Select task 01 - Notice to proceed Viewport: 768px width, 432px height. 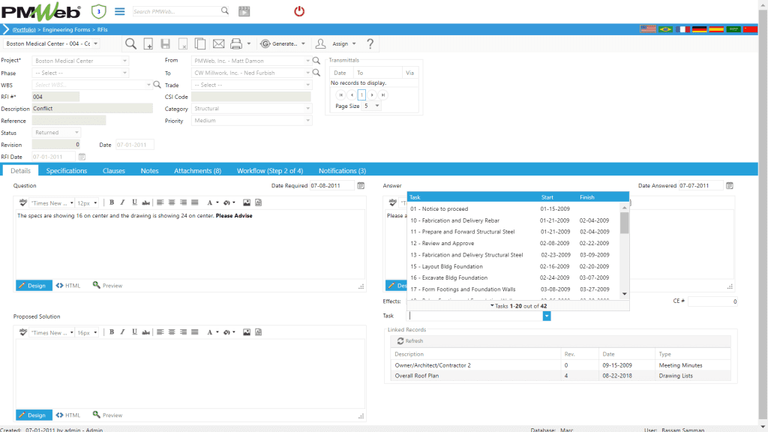click(x=514, y=208)
